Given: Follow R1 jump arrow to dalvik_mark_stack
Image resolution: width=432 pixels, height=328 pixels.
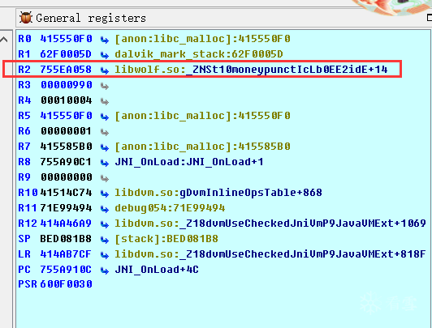Looking at the screenshot, I should click(105, 56).
